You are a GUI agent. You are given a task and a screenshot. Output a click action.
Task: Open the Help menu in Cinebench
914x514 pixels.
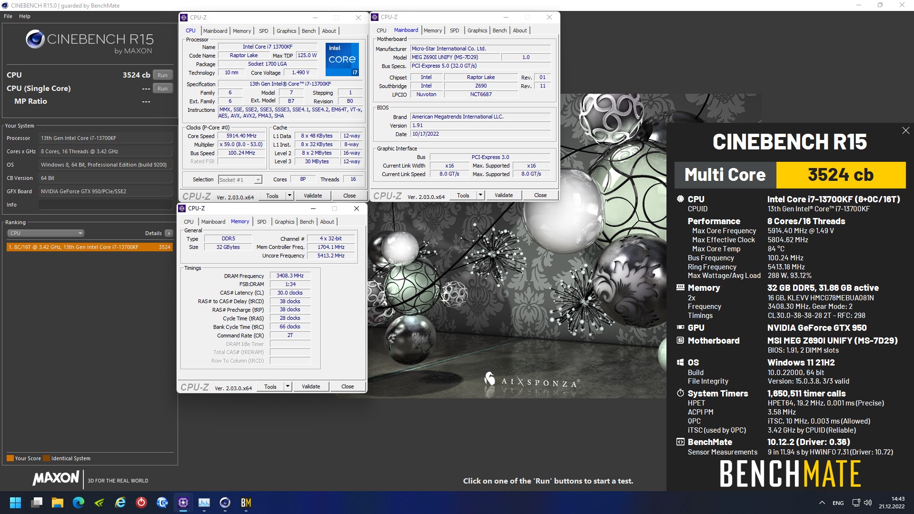click(x=25, y=16)
